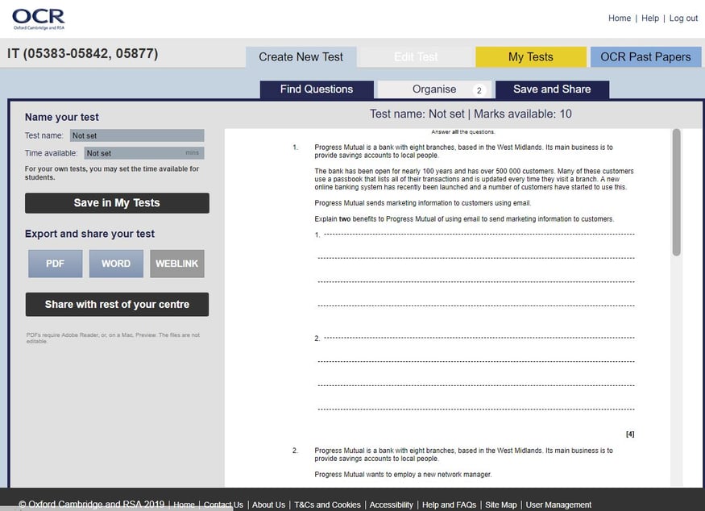Open the My Tests tab
705x511 pixels.
click(530, 57)
